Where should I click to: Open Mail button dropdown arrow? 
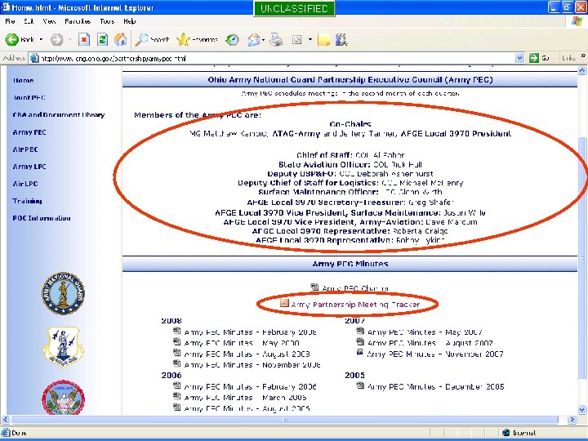tap(264, 39)
